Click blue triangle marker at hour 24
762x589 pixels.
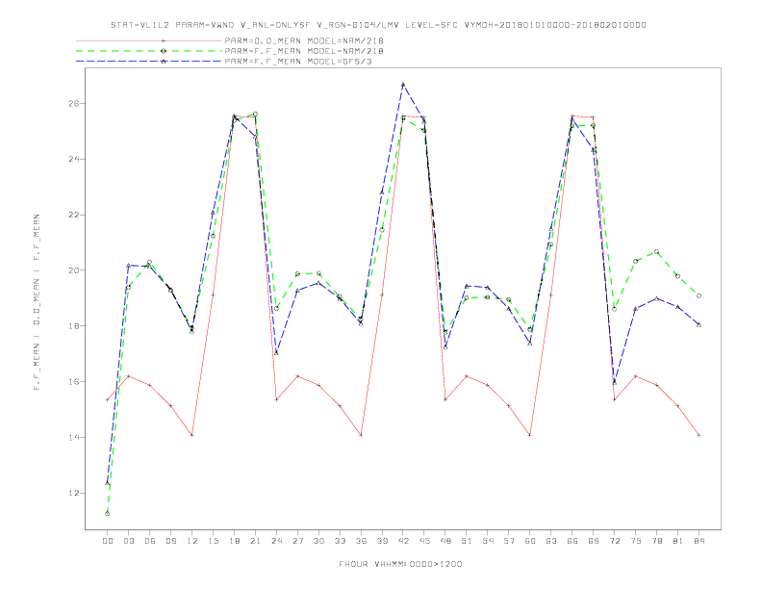click(276, 352)
